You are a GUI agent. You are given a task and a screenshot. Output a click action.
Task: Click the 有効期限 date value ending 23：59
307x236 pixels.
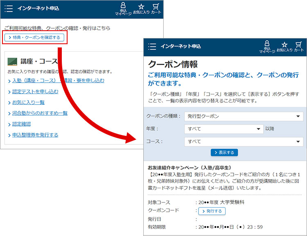click(x=230, y=227)
